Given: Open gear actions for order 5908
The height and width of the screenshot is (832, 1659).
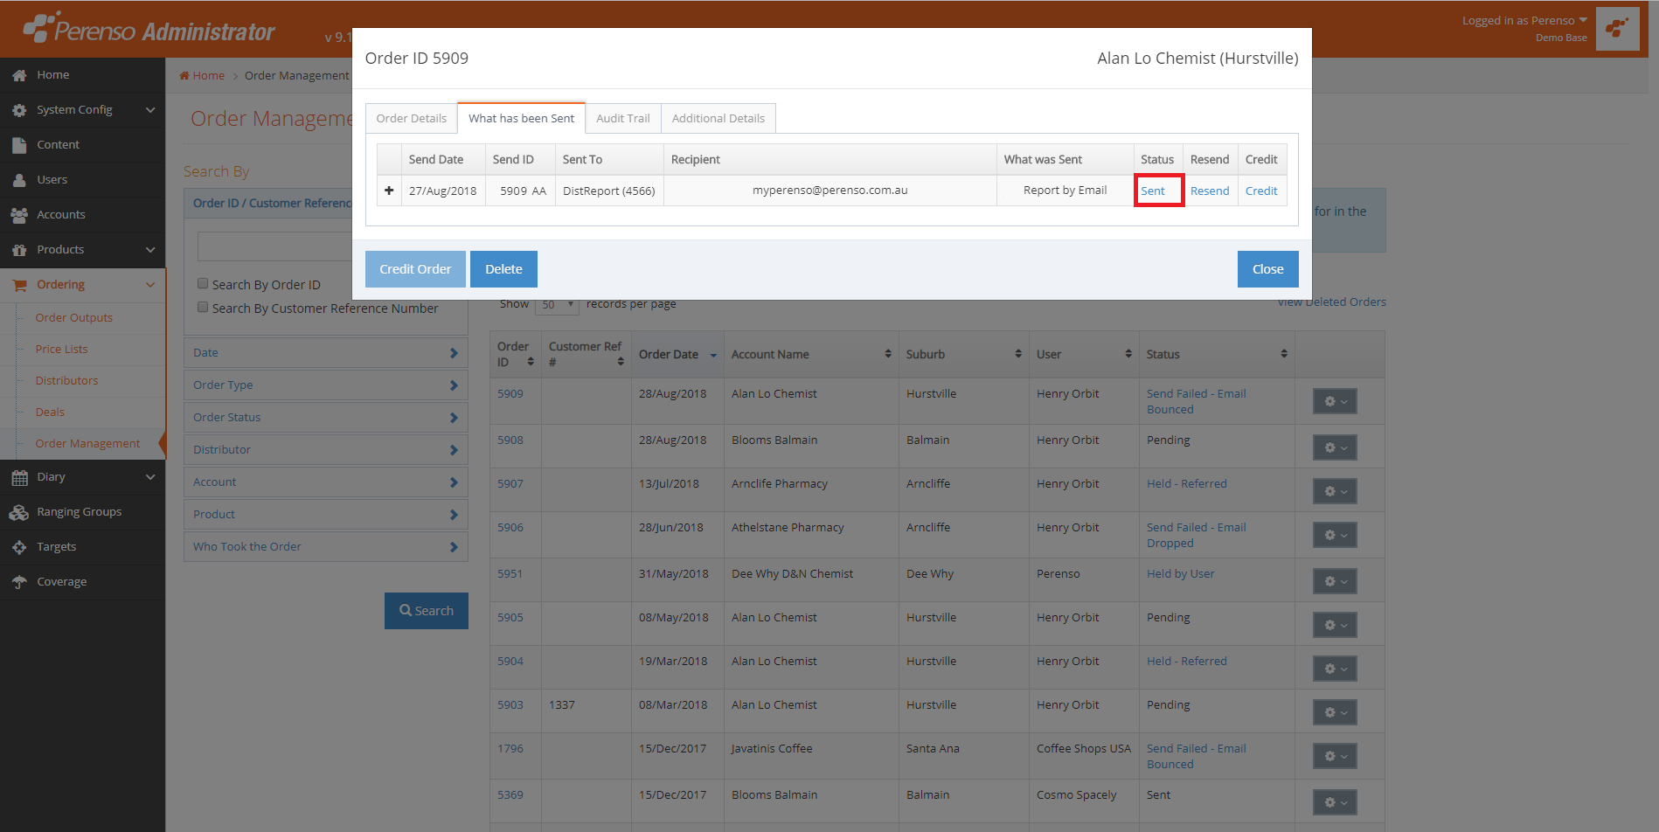Looking at the screenshot, I should [x=1335, y=447].
